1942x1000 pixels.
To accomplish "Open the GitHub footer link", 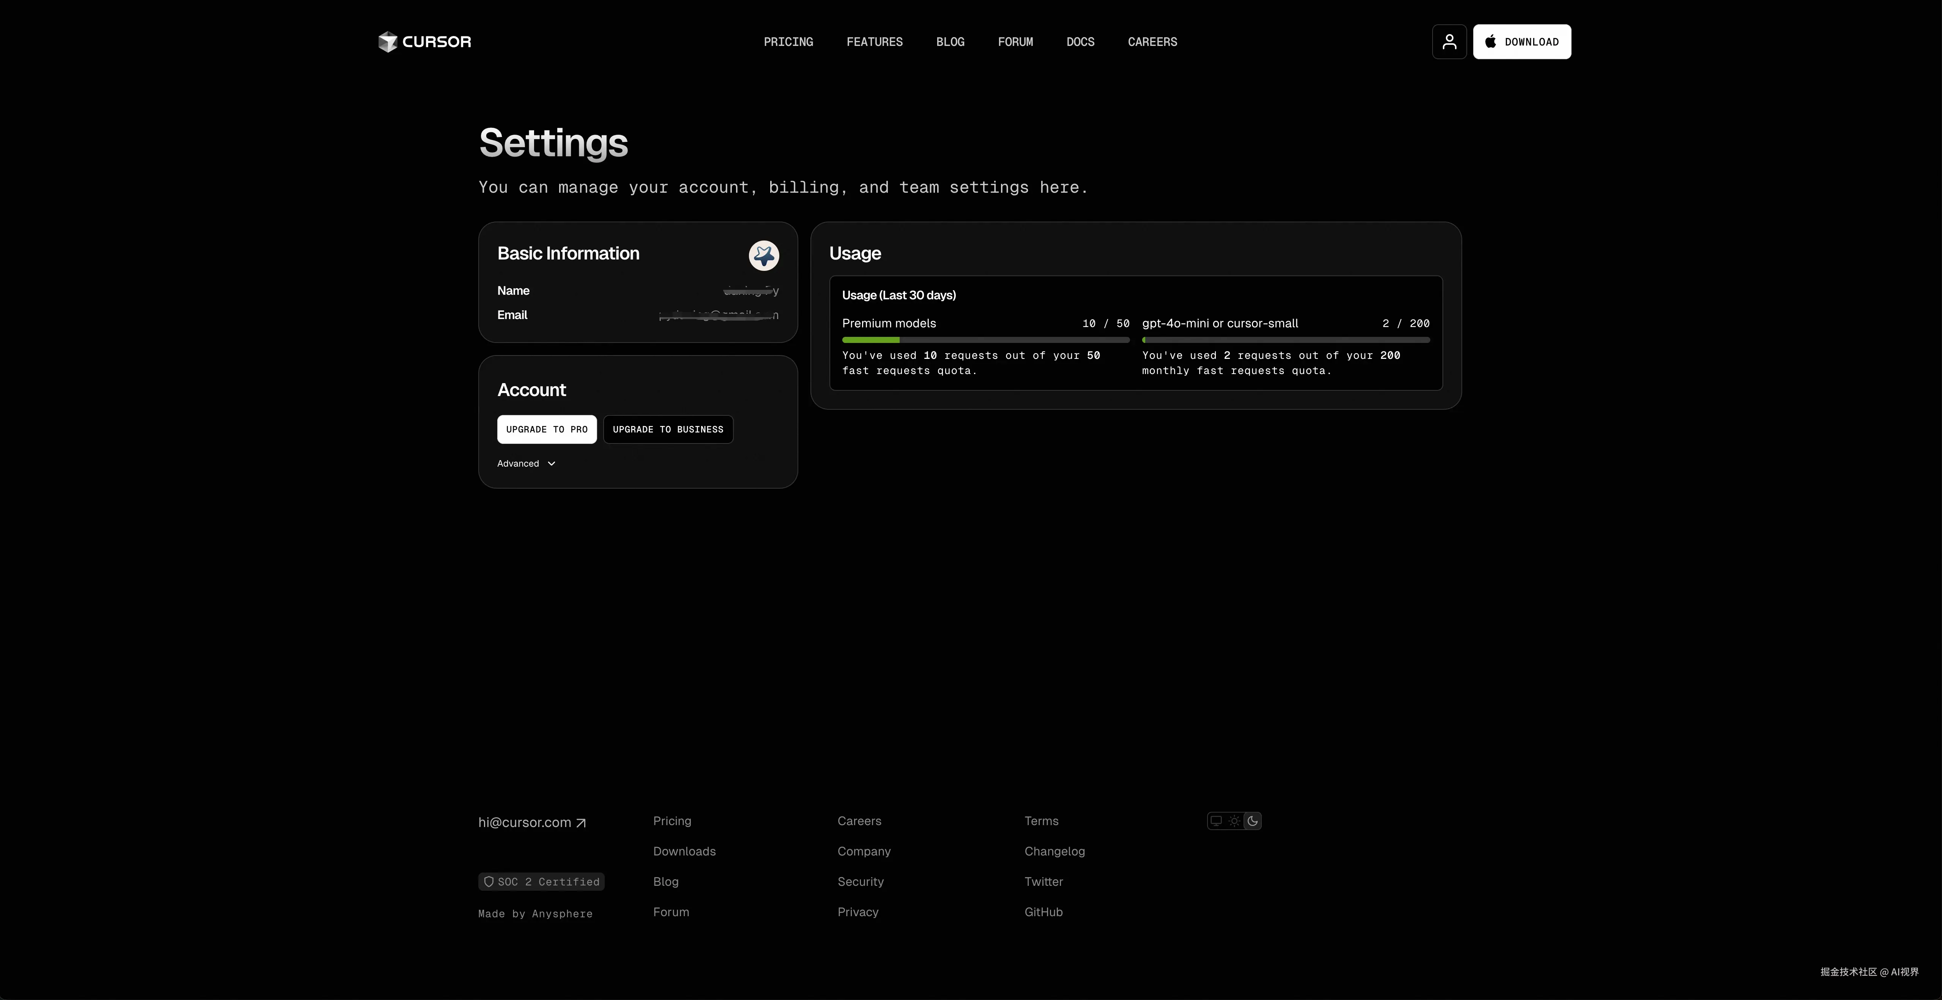I will coord(1043,912).
